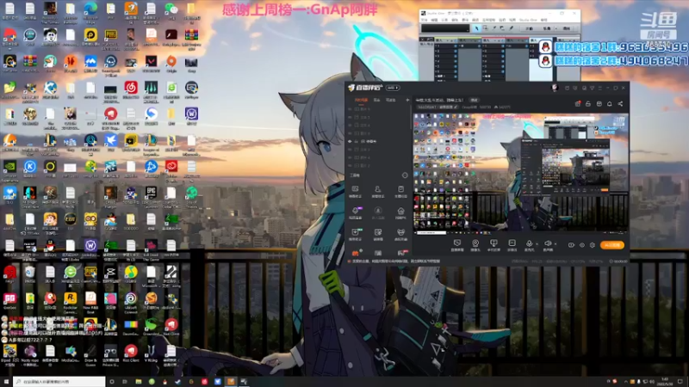Toggle the eye of the highlighted visible source
Screen dimensions: 689x387
[x=351, y=142]
